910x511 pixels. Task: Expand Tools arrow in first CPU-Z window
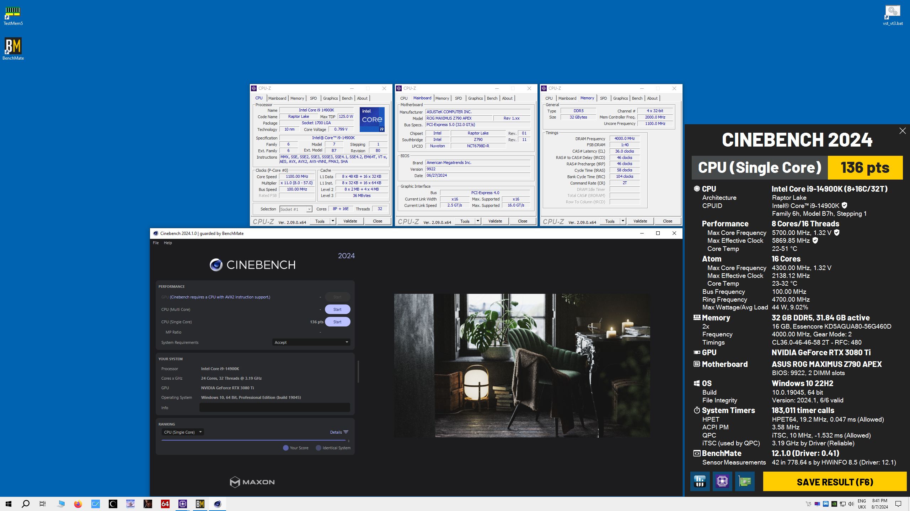tap(333, 221)
